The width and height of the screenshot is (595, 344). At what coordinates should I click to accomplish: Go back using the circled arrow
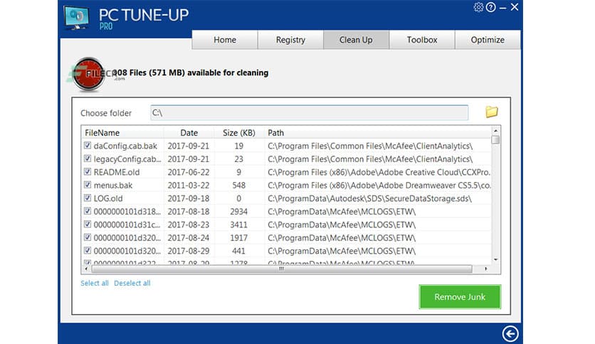510,333
